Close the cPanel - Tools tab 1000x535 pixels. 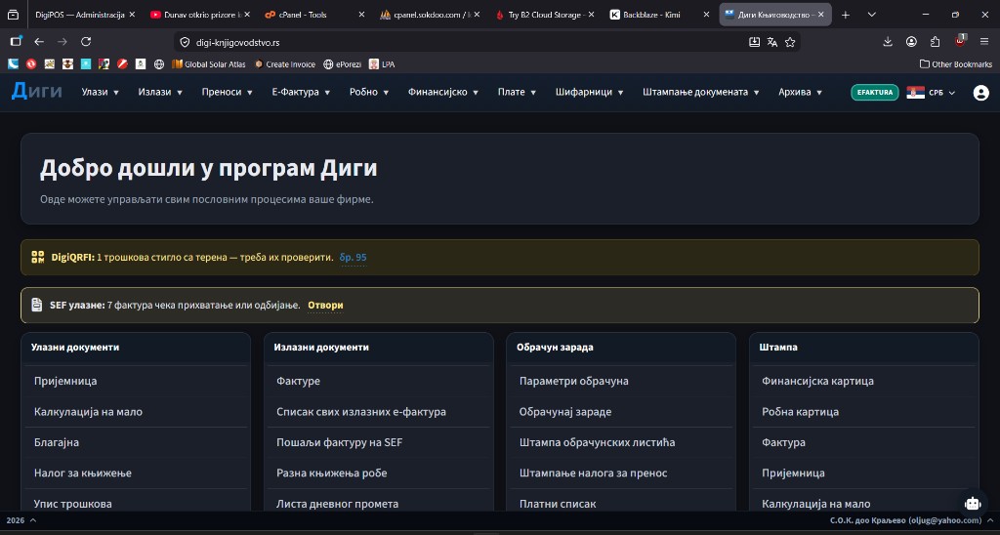point(361,15)
